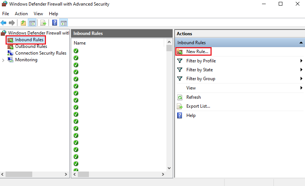The width and height of the screenshot is (305, 186).
Task: Open the Action menu
Action: pos(21,14)
